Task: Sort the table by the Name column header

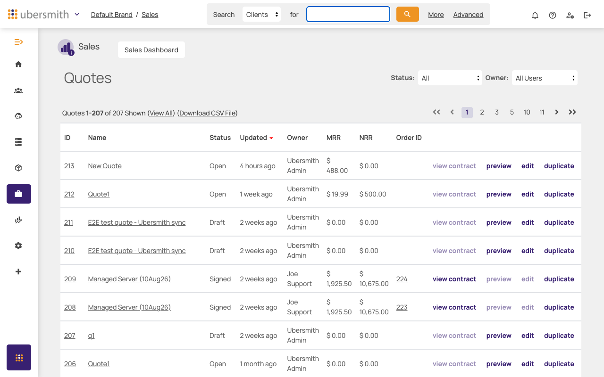Action: click(97, 138)
